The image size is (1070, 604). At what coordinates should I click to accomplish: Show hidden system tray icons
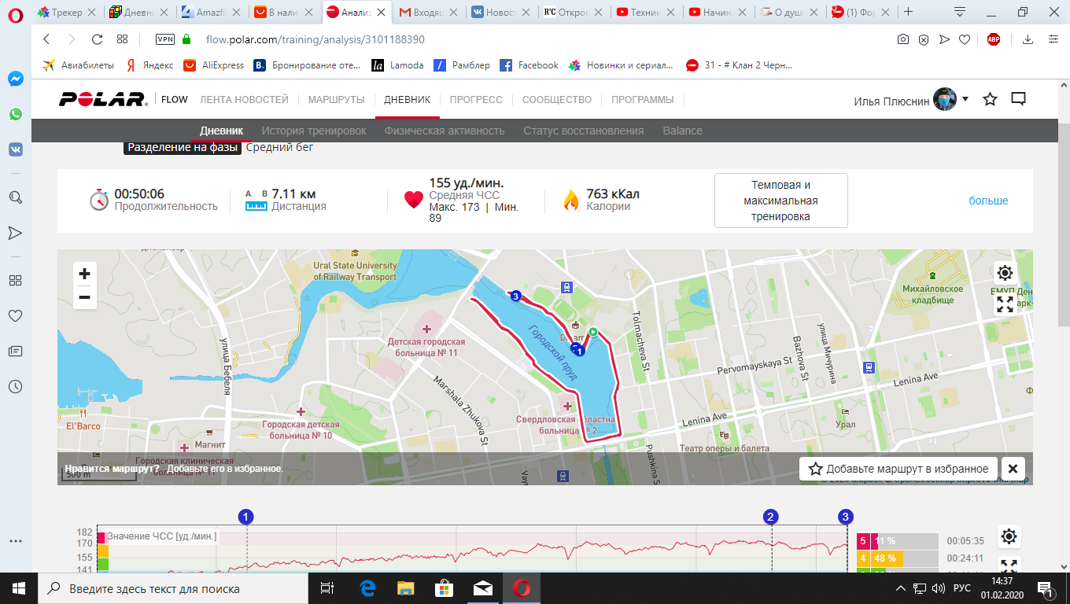click(902, 588)
